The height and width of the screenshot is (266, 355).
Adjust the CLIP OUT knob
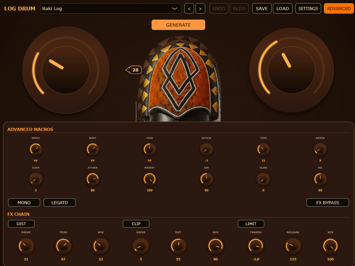pos(178,246)
